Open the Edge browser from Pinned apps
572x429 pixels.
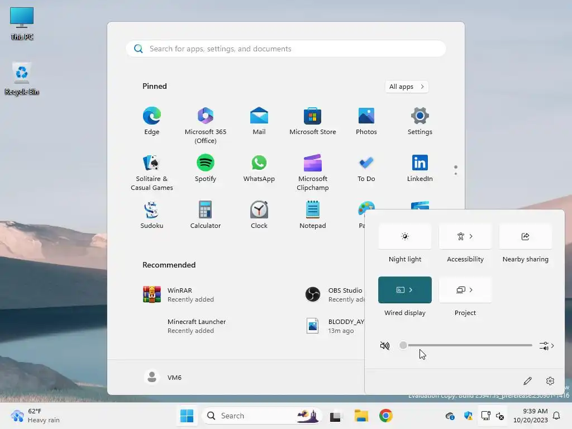click(x=152, y=121)
